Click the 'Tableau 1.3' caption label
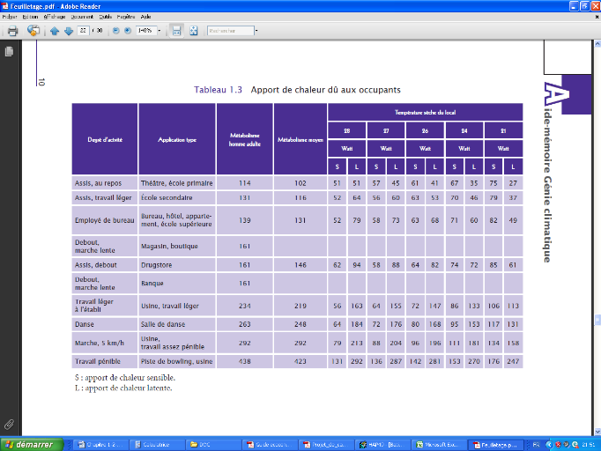Image resolution: width=601 pixels, height=451 pixels. (218, 90)
